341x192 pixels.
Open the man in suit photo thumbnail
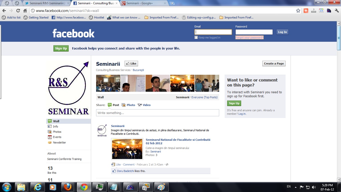pos(158,83)
